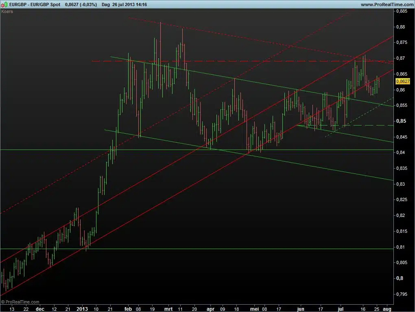Screen dimensions: 415x312
Task: Select the Koers panel label
Action: point(7,11)
